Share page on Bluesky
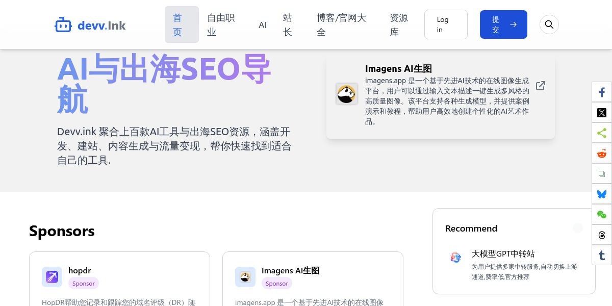This screenshot has height=306, width=612. coord(602,194)
